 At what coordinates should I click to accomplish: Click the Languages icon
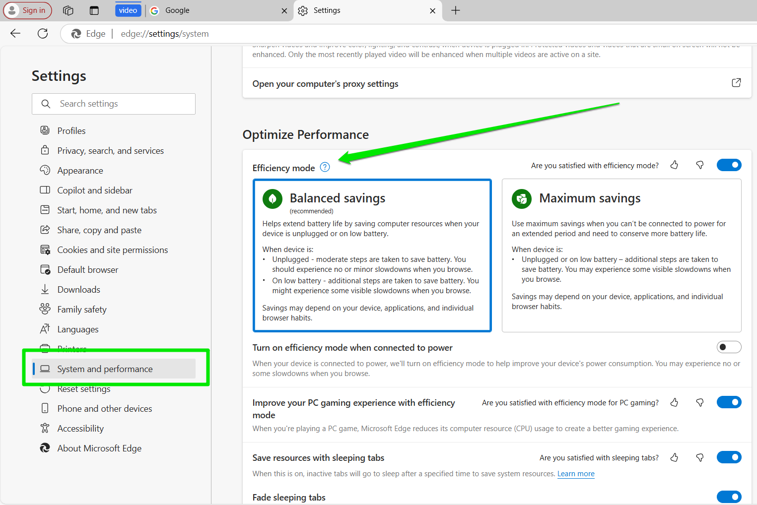pos(45,328)
